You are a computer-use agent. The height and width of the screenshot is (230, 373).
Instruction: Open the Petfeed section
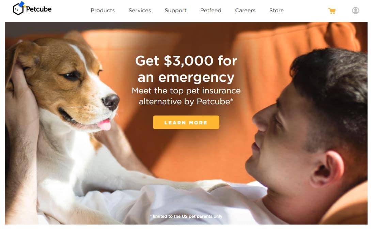(211, 11)
